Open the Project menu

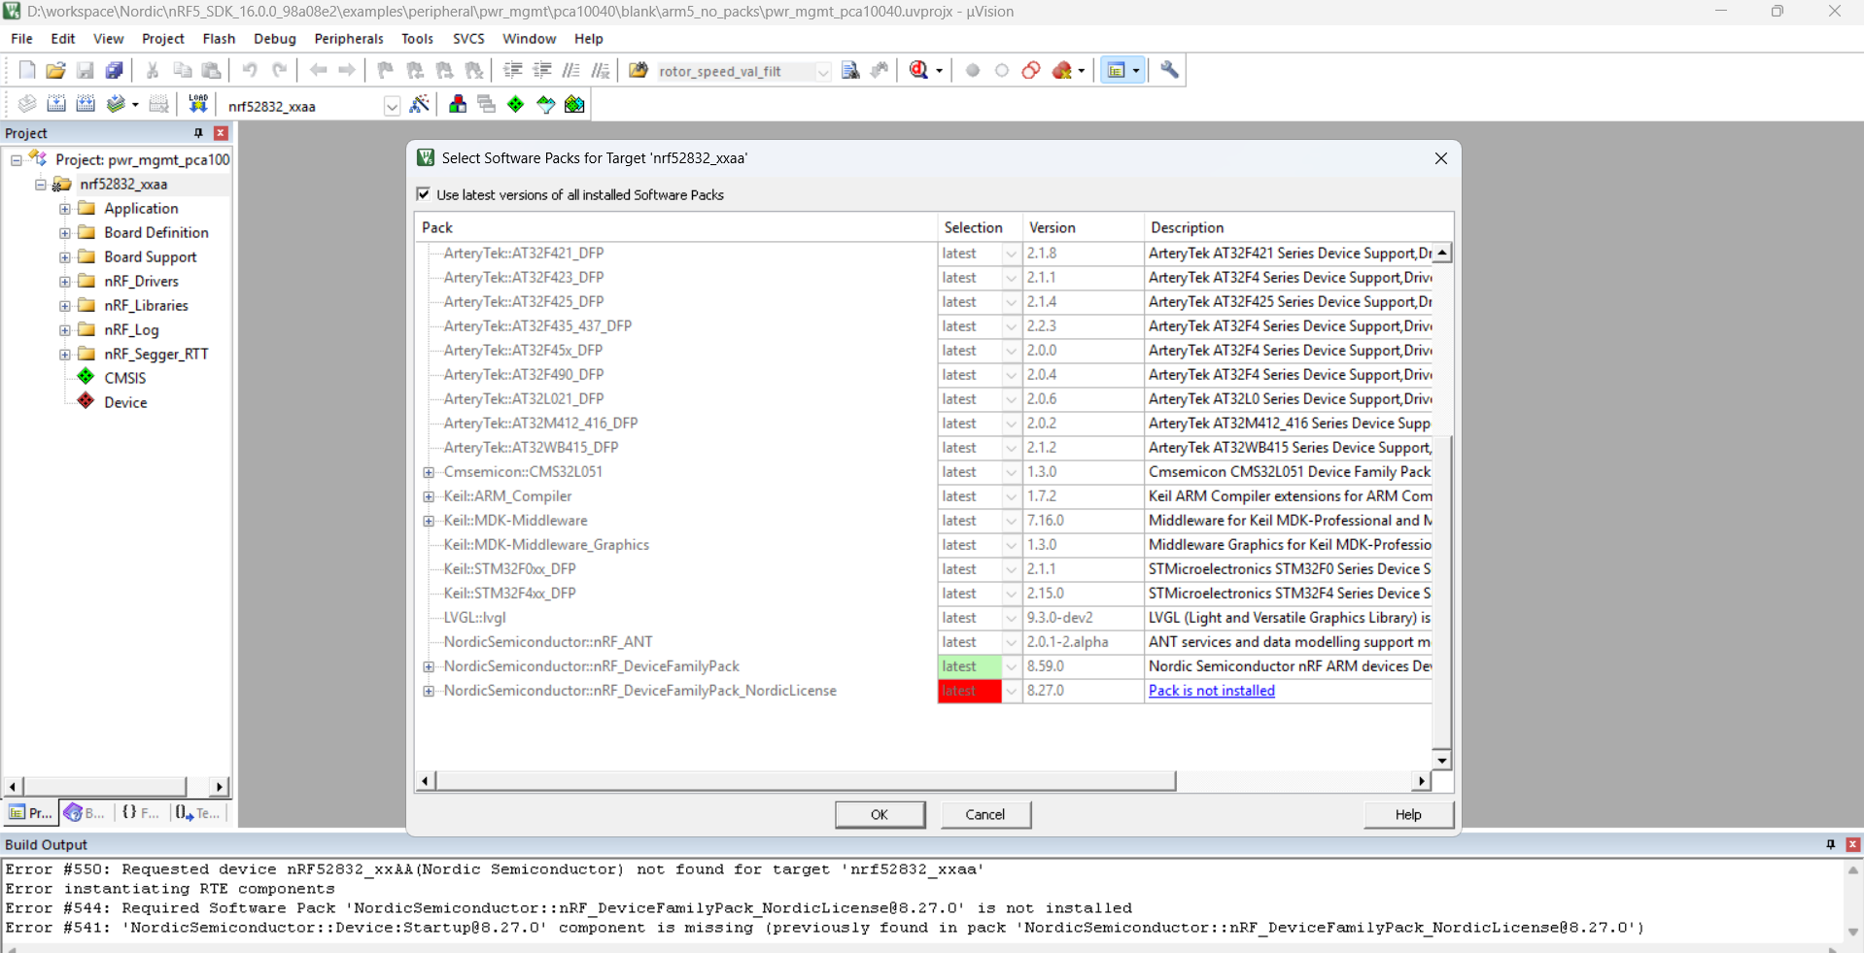(x=163, y=39)
